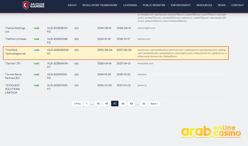The image size is (248, 146).
Task: Click Valid status of Thelxia Holdings
Action: tap(36, 28)
